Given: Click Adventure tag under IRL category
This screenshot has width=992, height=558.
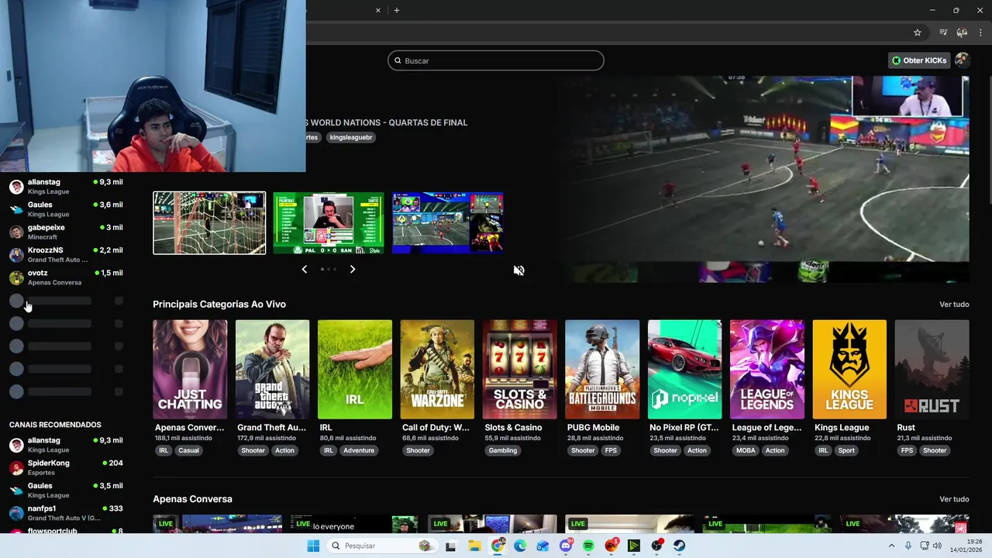Looking at the screenshot, I should point(359,450).
